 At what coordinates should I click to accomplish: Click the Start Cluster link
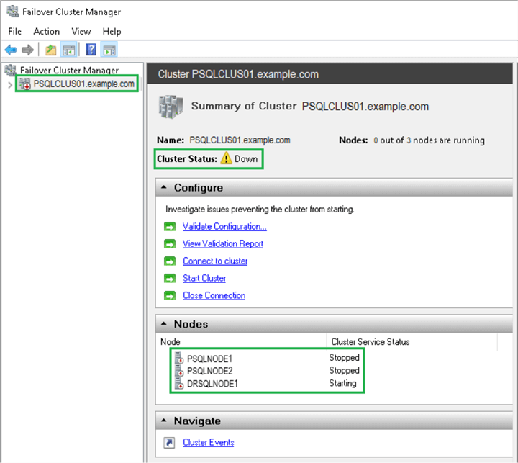coord(204,279)
